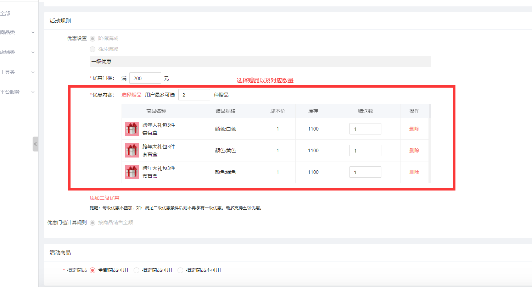This screenshot has width=532, height=287.
Task: Click 添加二级优惠 link
Action: pos(105,198)
